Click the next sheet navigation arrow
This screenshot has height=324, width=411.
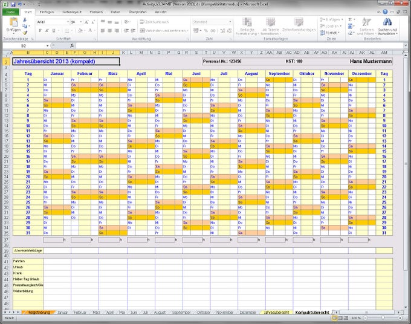[x=14, y=312]
